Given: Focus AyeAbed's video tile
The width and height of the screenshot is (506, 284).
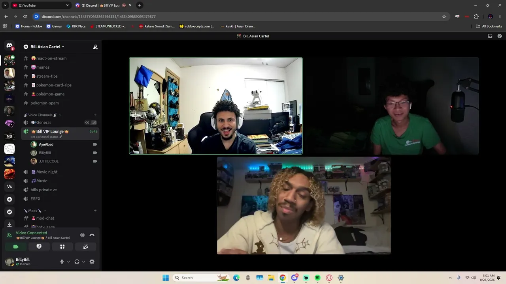Looking at the screenshot, I should pos(216,106).
